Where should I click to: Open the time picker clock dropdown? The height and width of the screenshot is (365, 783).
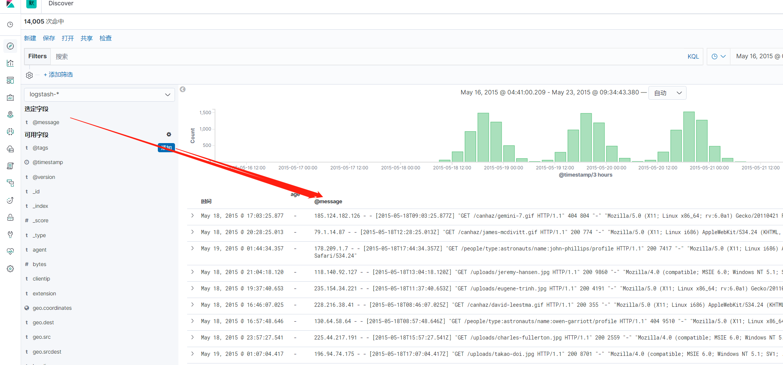(718, 56)
